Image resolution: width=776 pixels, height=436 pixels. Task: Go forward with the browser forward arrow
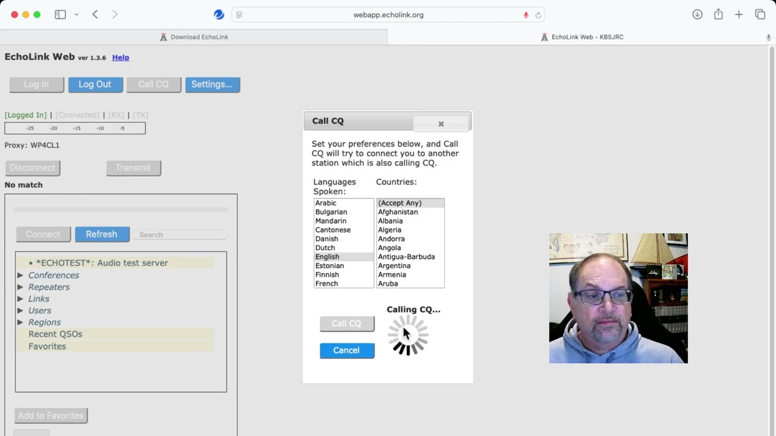115,15
